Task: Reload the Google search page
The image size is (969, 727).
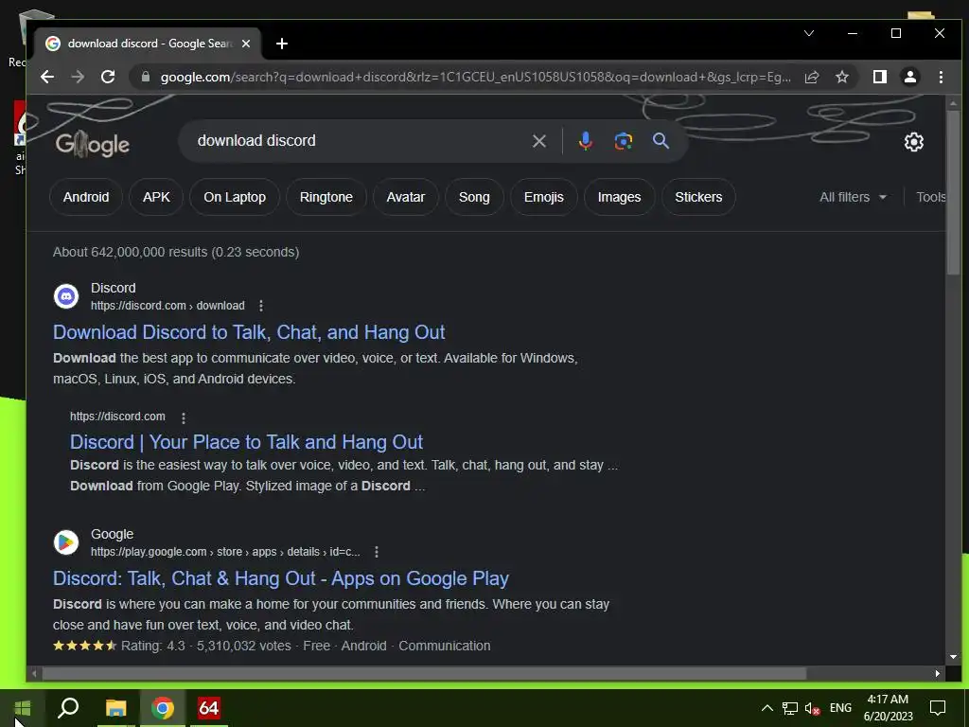Action: click(108, 77)
